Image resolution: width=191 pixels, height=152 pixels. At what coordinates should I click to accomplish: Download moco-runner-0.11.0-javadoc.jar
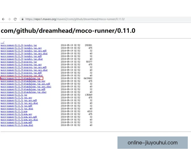[x=19, y=45]
